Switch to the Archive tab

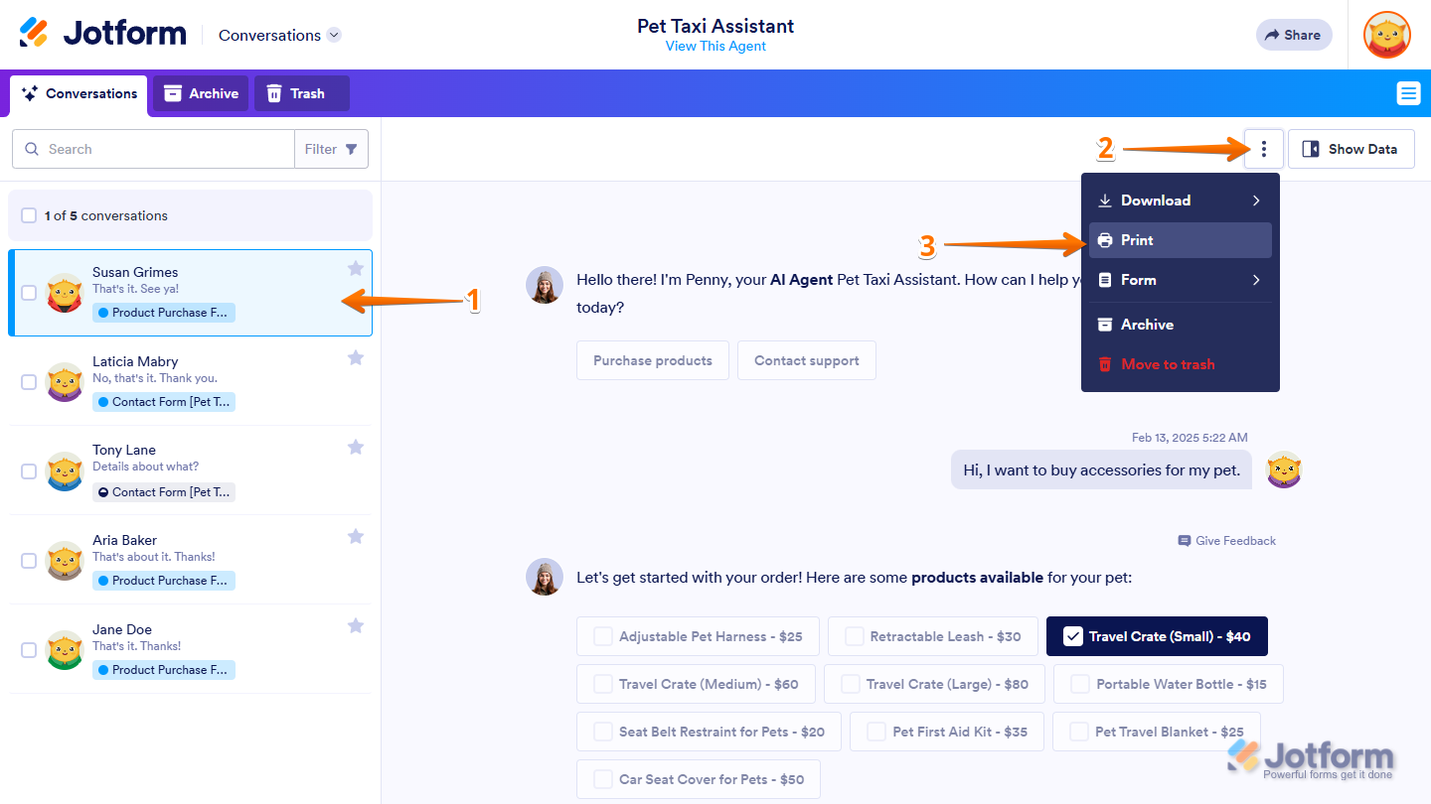click(201, 93)
